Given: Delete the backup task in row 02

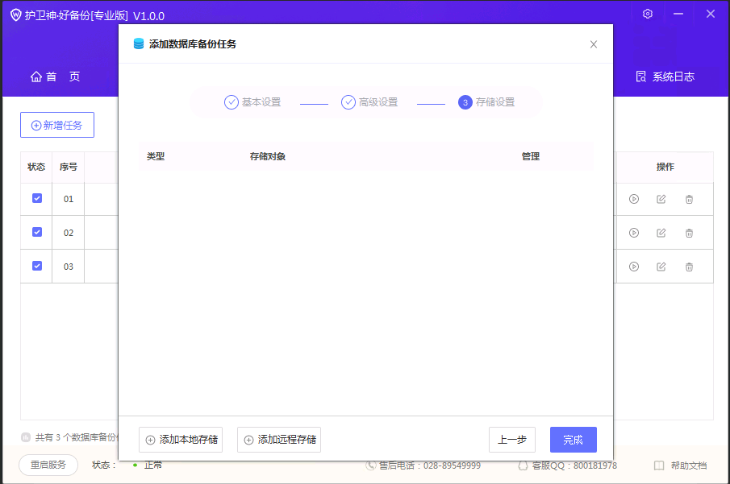Looking at the screenshot, I should [689, 233].
